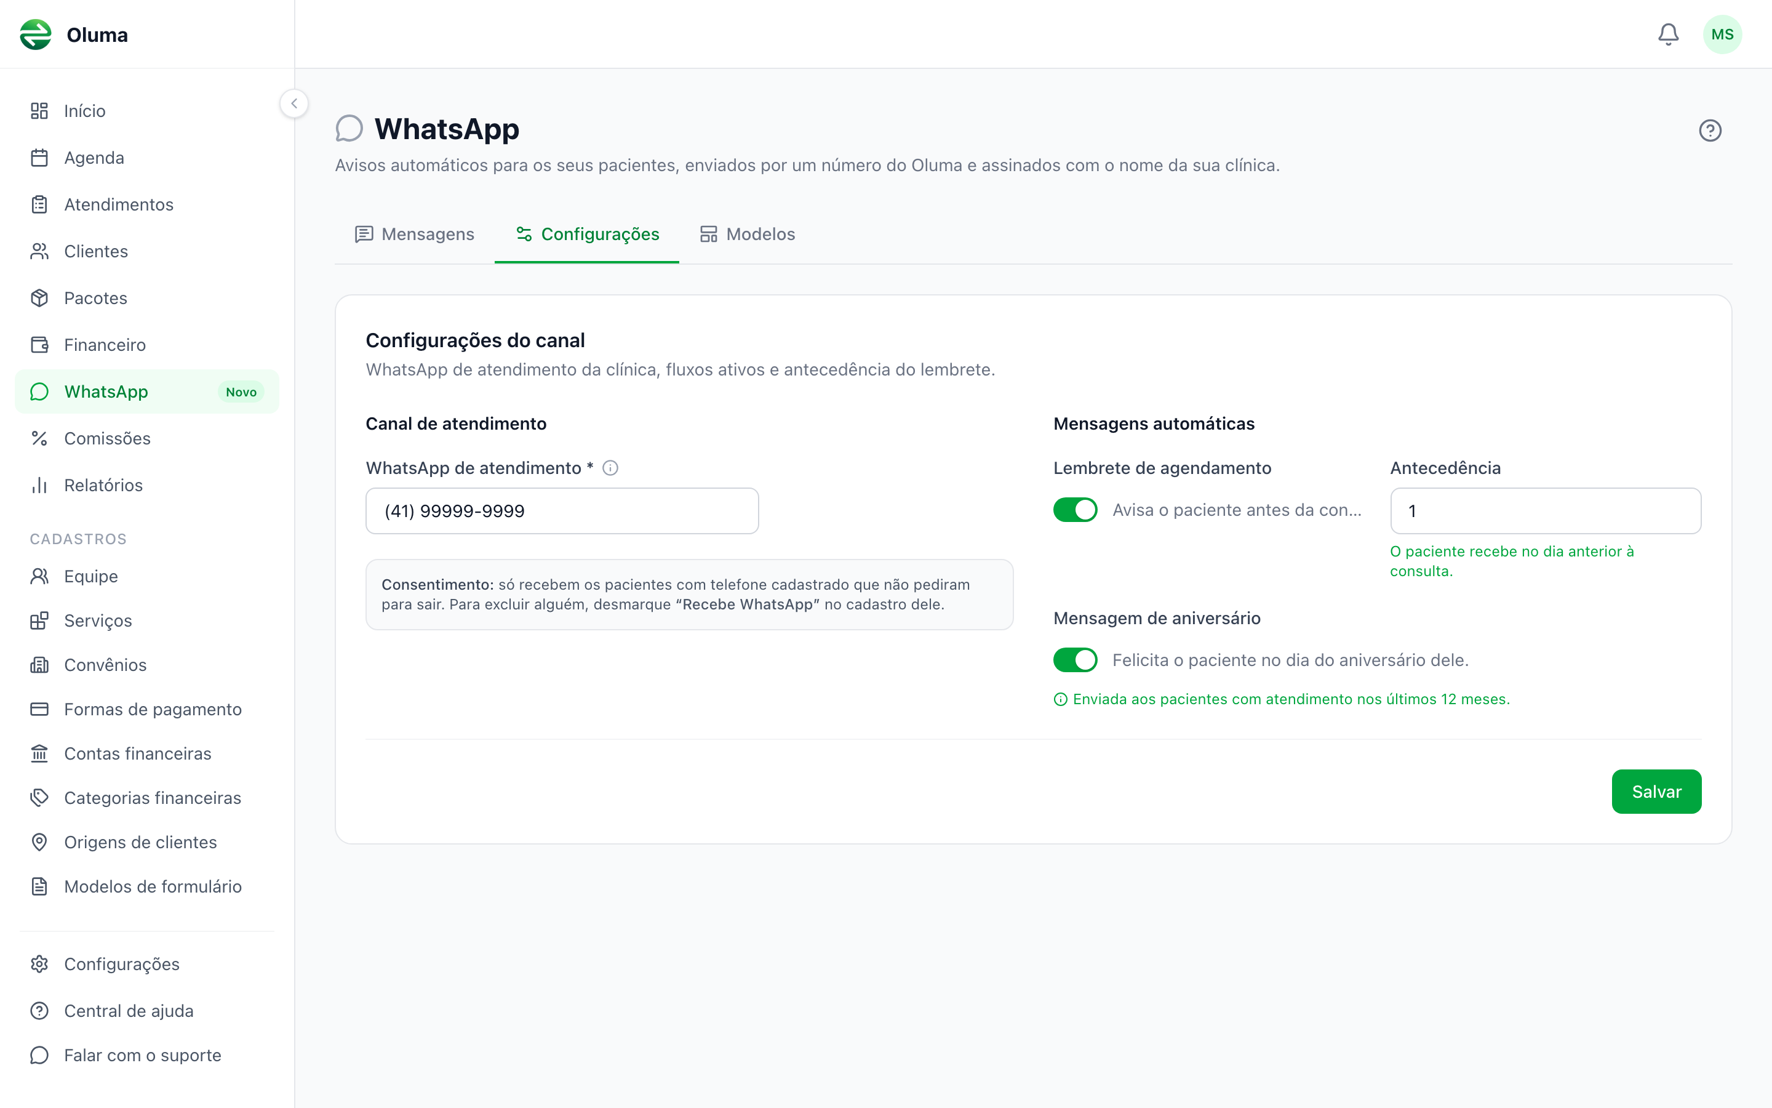Click info icon beside WhatsApp de atendimento
1772x1108 pixels.
(610, 468)
